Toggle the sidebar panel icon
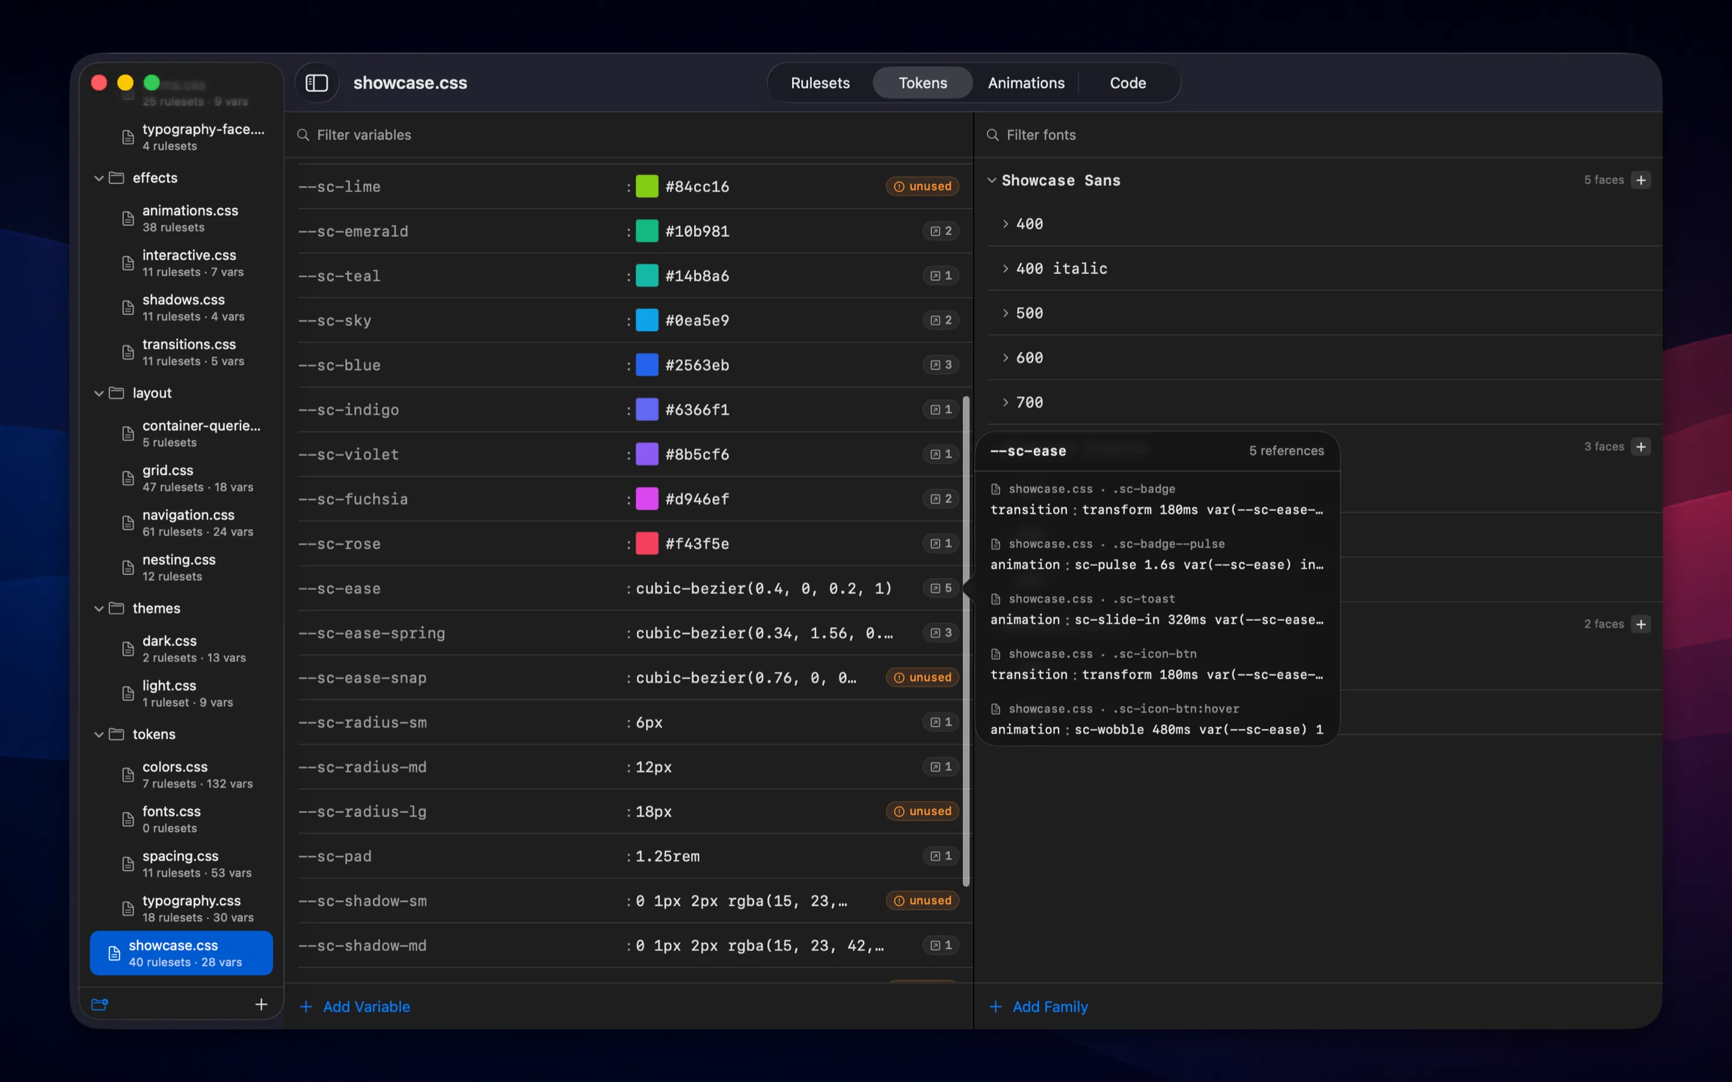The image size is (1732, 1082). click(316, 83)
